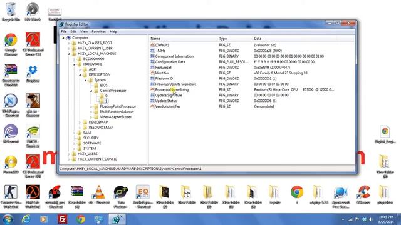Click the Google Chrome desktop shortcut
The width and height of the screenshot is (401, 225).
point(11,44)
